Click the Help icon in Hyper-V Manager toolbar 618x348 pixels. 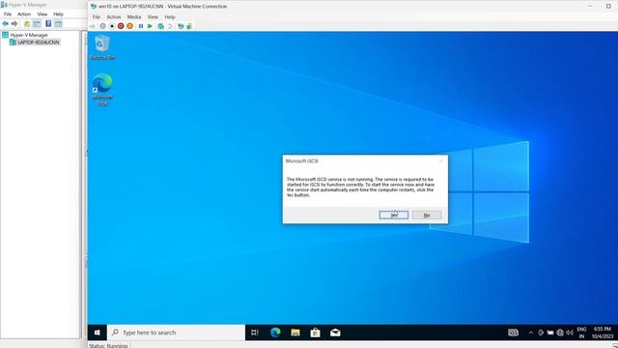(x=48, y=23)
